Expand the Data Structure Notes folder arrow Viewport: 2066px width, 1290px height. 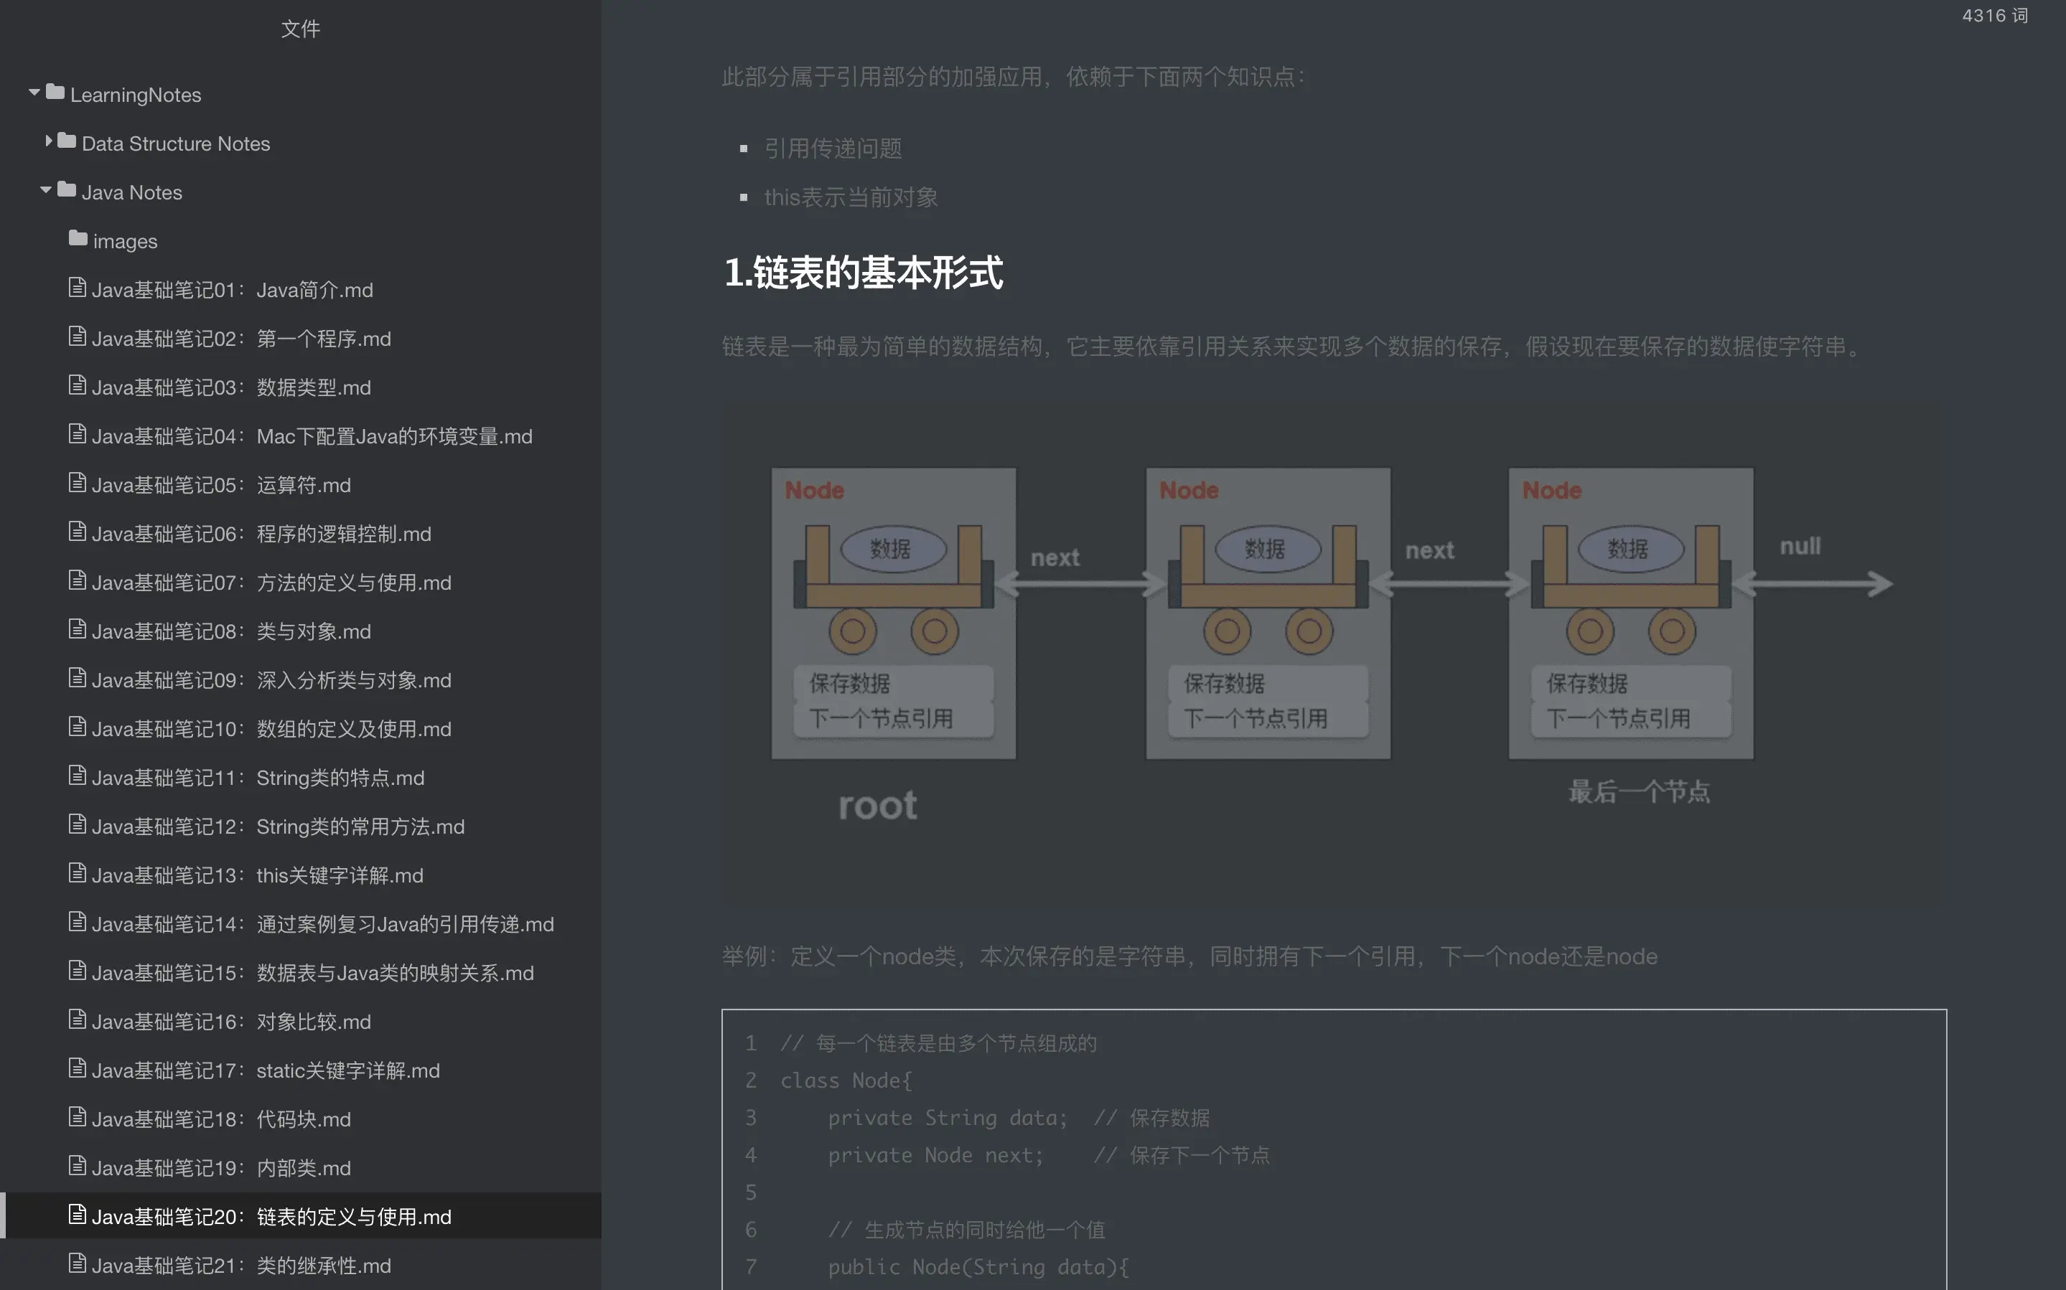pyautogui.click(x=49, y=141)
